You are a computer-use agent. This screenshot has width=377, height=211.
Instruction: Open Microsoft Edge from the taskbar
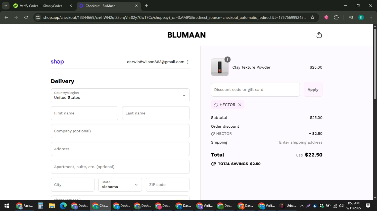(x=63, y=206)
